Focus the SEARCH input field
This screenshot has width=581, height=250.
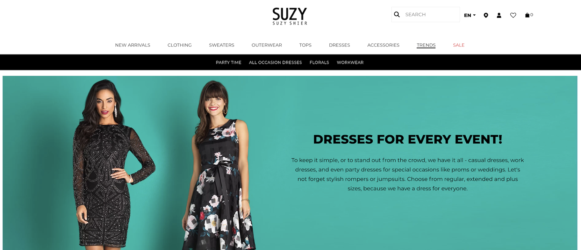(x=430, y=14)
